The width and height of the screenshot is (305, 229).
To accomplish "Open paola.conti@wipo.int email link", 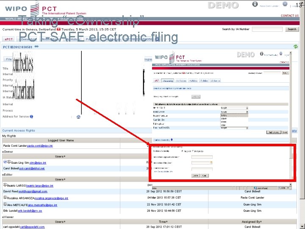I will 40,146.
